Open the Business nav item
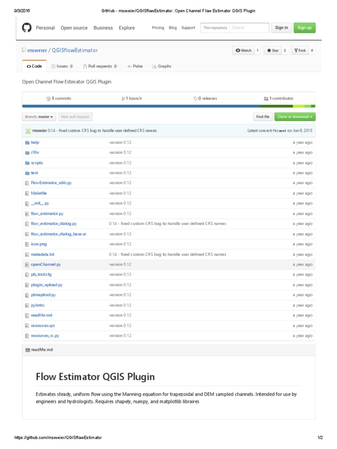This screenshot has height=449, width=337. (103, 28)
